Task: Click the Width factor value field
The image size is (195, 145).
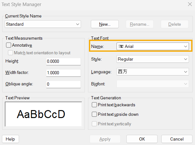Action: click(64, 73)
